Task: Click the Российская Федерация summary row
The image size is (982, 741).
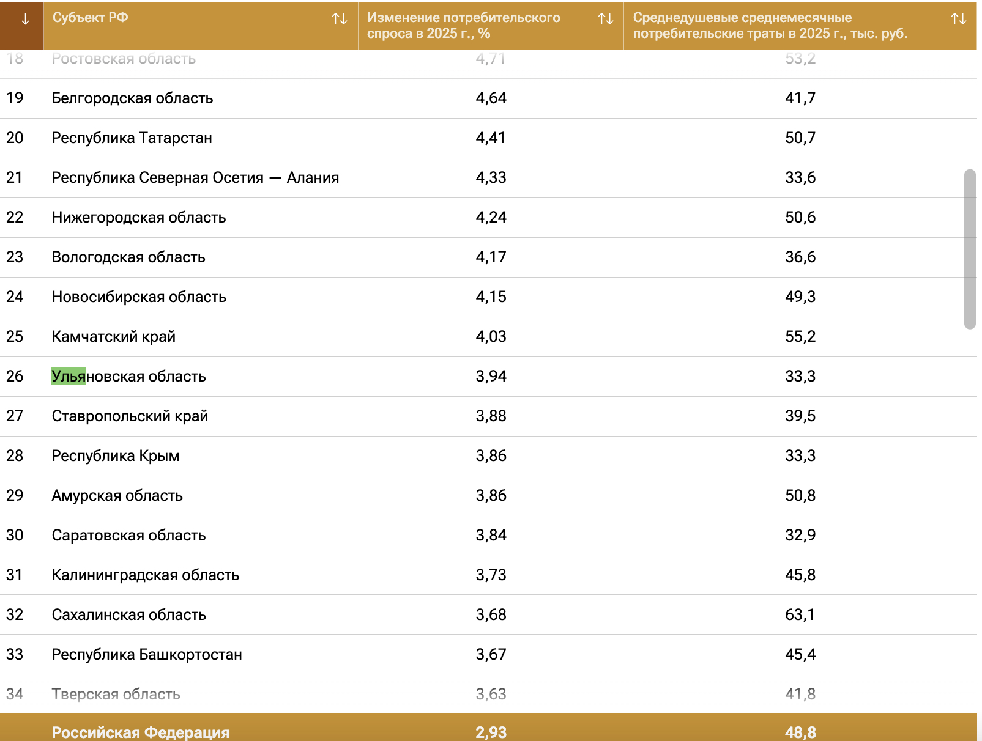Action: (141, 732)
